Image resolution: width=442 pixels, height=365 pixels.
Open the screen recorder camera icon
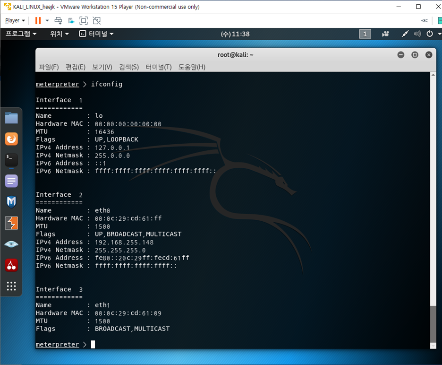pos(385,34)
